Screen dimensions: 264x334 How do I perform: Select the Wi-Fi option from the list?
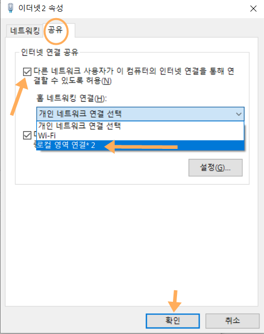coord(140,135)
